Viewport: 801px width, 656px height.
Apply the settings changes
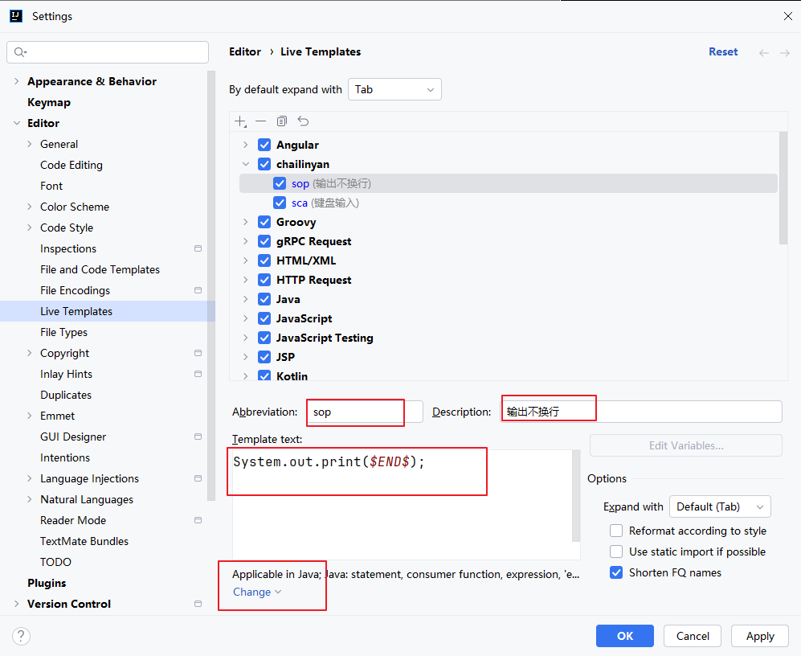(760, 636)
